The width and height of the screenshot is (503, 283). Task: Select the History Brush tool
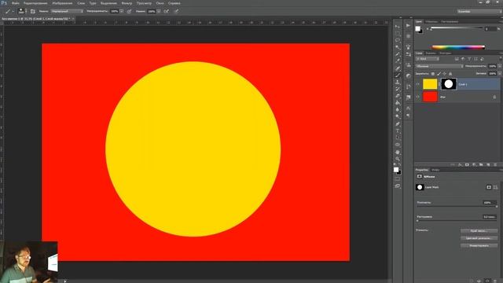tap(398, 89)
